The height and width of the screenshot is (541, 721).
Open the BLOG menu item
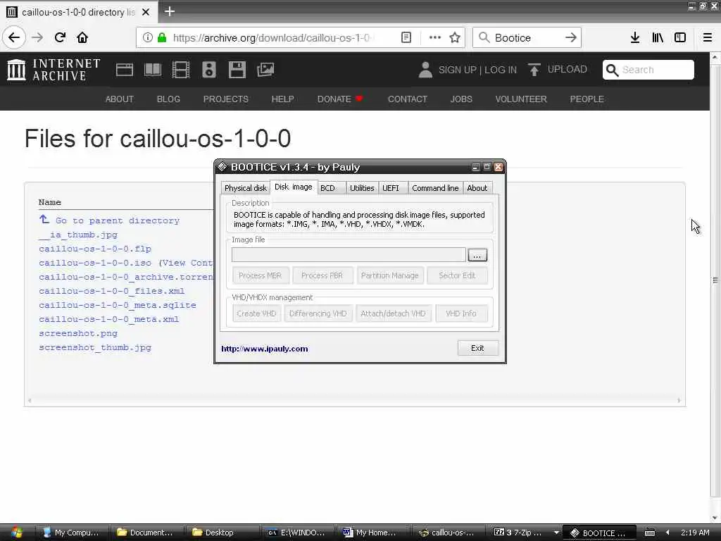coord(168,99)
